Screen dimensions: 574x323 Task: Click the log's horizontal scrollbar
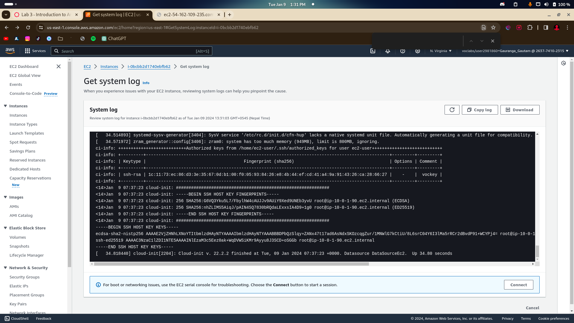pyautogui.click(x=231, y=264)
